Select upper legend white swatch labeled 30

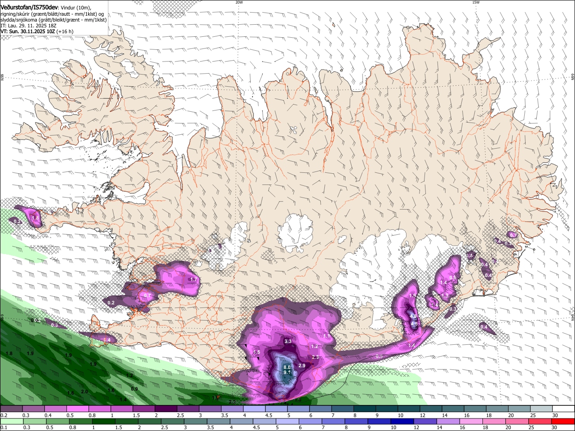point(564,409)
